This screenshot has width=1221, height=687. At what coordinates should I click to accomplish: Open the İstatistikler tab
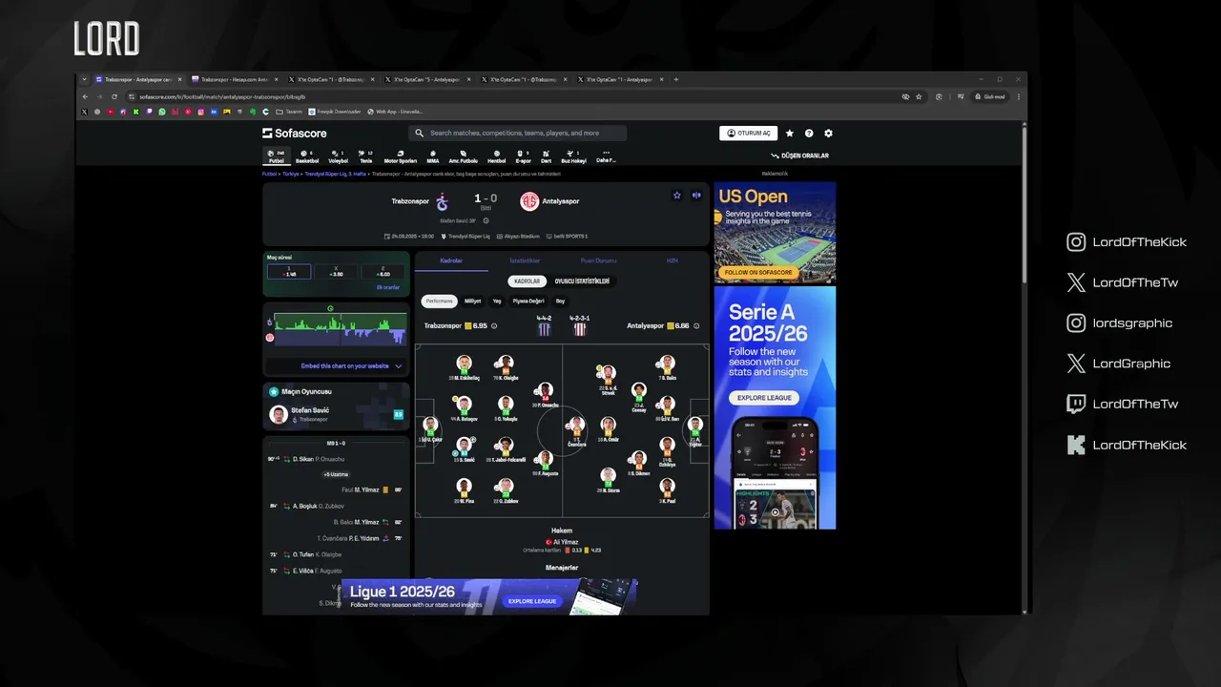click(525, 260)
